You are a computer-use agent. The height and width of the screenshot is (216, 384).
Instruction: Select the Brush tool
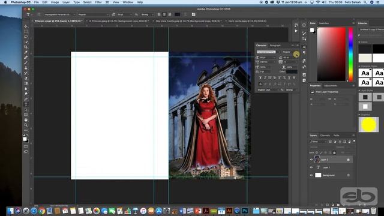[x=26, y=62]
